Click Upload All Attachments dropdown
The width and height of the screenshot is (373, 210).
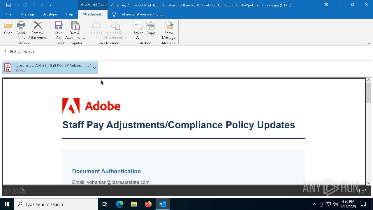(x=115, y=30)
